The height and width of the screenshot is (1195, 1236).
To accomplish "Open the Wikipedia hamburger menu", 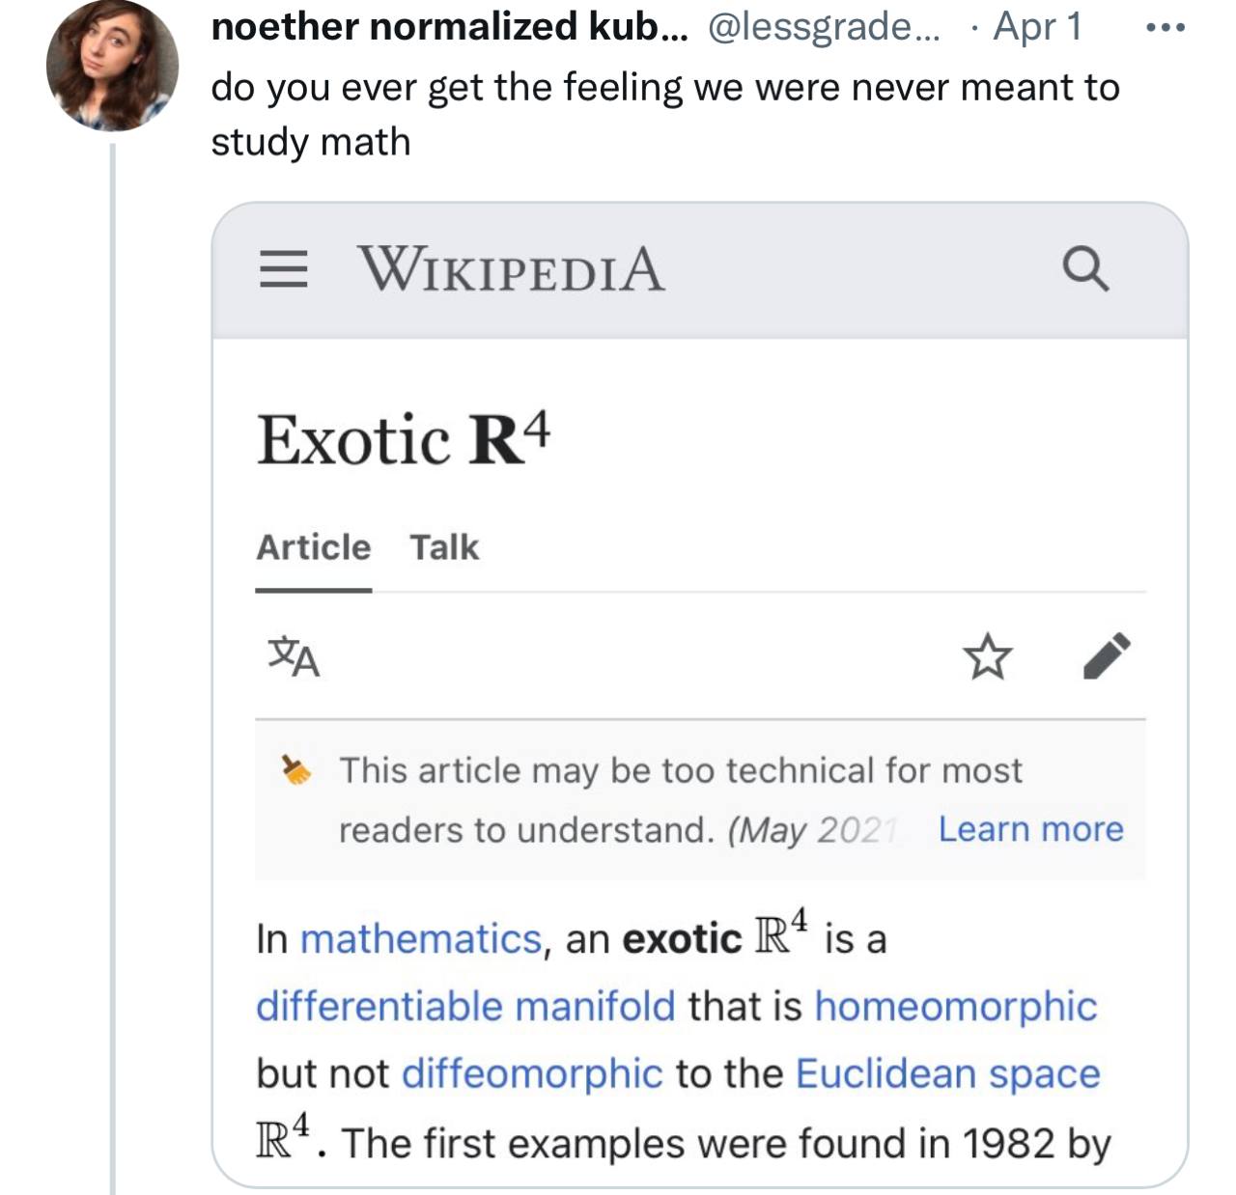I will 283,269.
